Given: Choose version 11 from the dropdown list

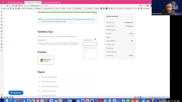Looking at the screenshot, I should point(90,57).
